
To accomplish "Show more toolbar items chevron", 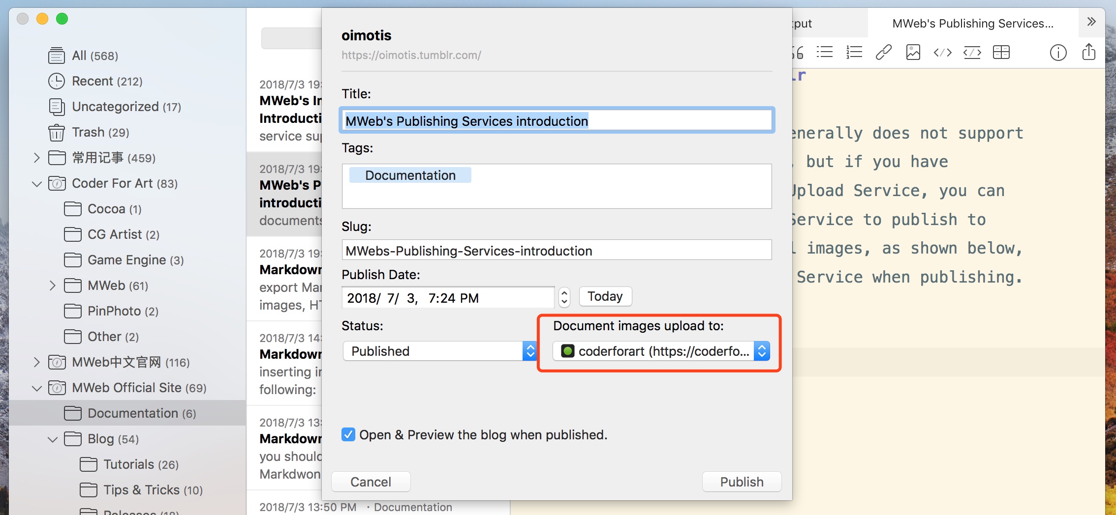I will [x=1091, y=22].
